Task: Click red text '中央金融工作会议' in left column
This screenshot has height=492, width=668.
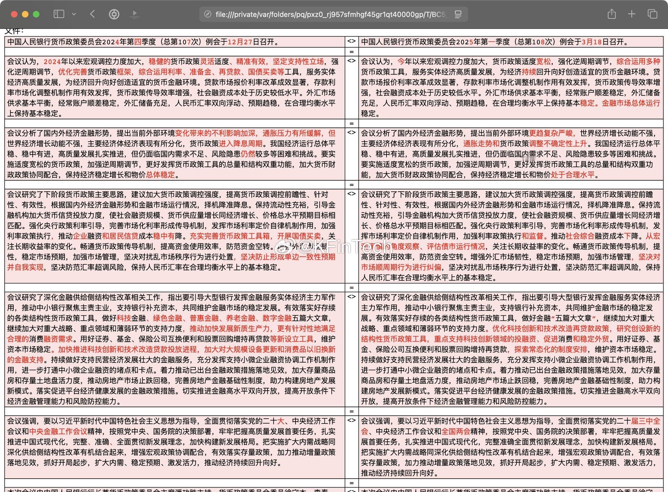Action: (58, 431)
